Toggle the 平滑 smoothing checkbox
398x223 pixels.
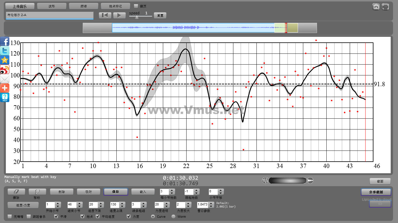(x=56, y=217)
